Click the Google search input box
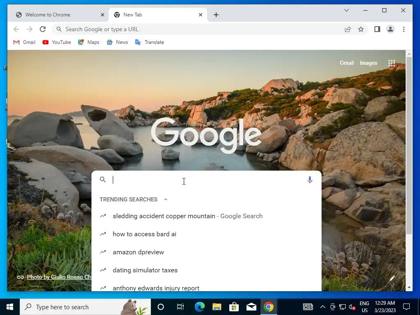 click(206, 180)
